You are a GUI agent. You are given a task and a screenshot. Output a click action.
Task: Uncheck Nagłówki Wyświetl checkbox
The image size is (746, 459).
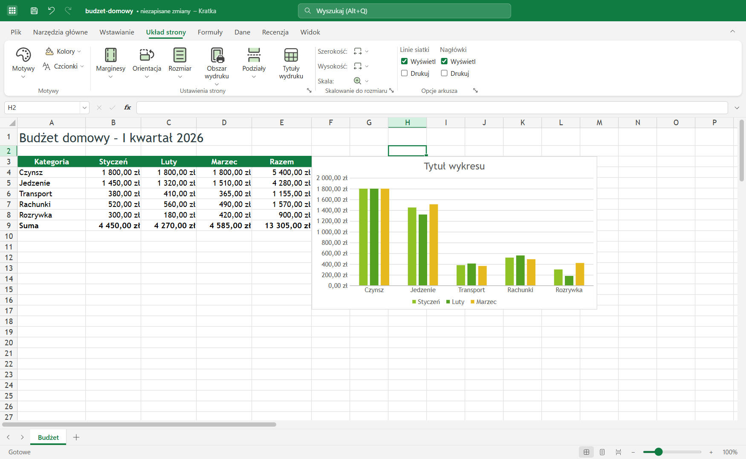point(444,61)
